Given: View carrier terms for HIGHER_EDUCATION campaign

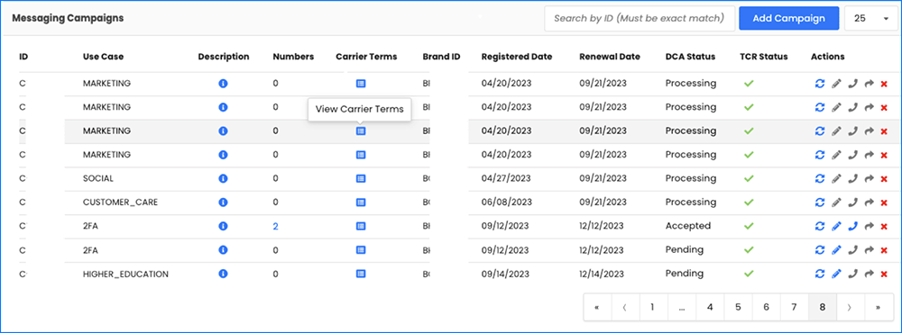Looking at the screenshot, I should tap(361, 274).
